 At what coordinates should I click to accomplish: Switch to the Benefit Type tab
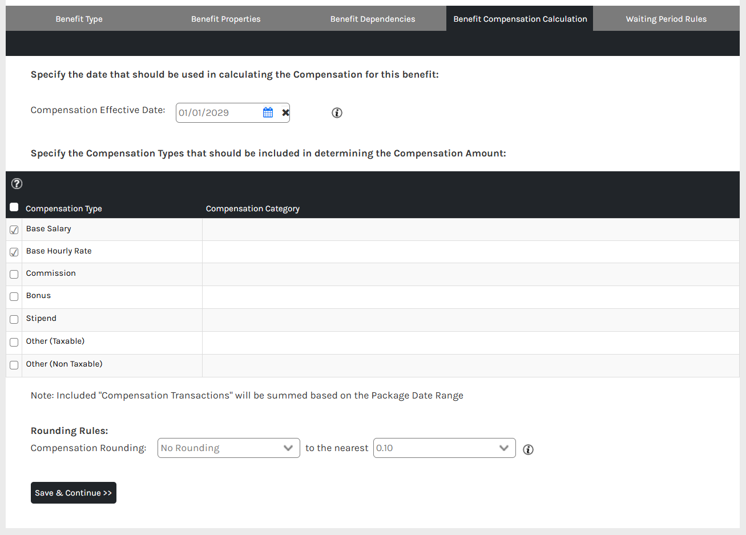[x=79, y=19]
